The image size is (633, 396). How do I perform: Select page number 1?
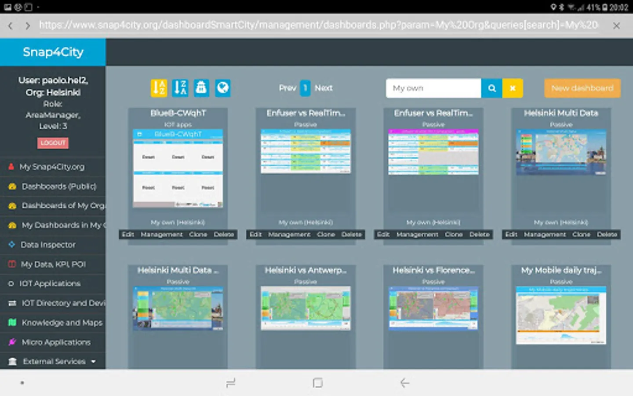305,88
